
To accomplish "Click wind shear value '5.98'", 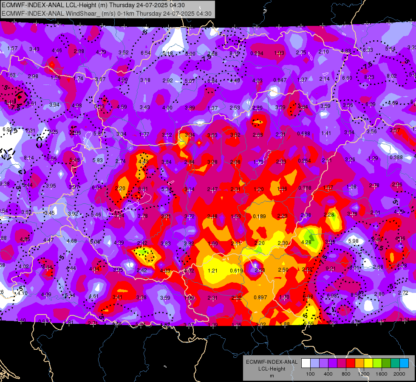I will pyautogui.click(x=353, y=241).
